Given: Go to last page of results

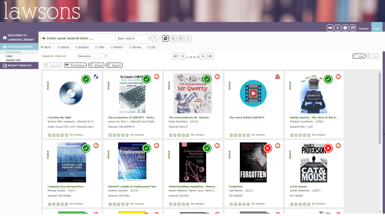Looking at the screenshot, I should click(x=211, y=56).
